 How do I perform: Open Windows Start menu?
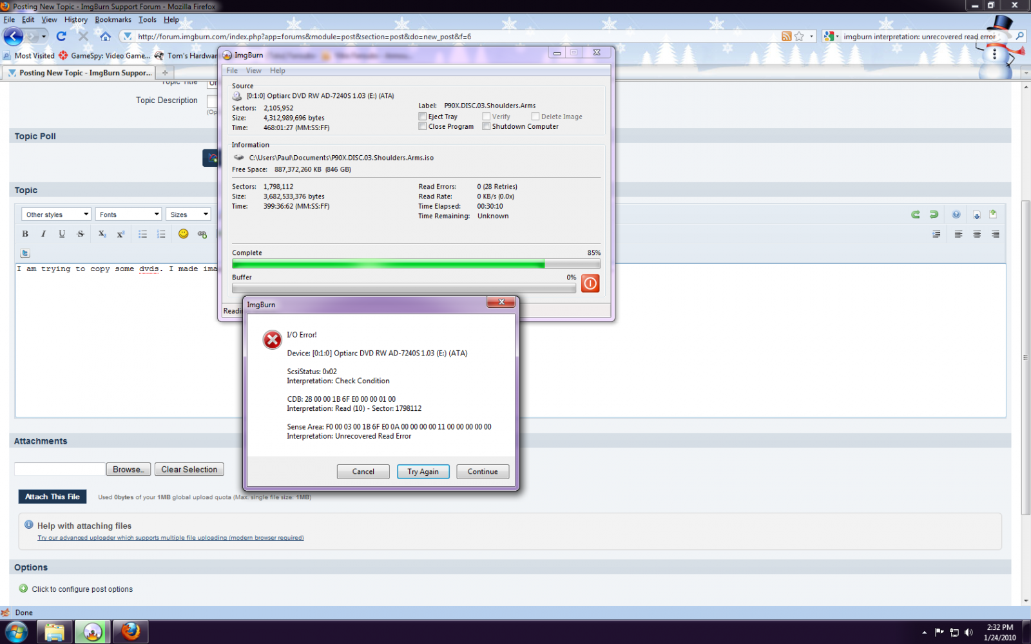click(x=16, y=632)
